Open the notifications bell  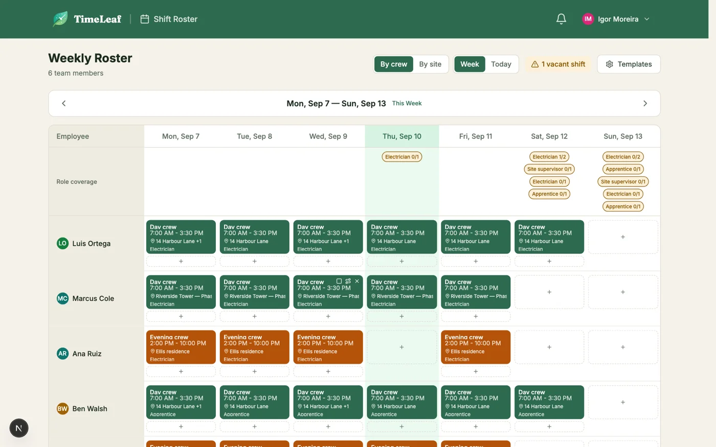(561, 19)
